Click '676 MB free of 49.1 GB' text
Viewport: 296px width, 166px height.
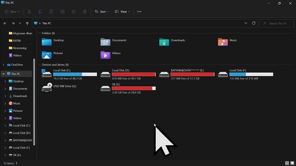click(126, 78)
